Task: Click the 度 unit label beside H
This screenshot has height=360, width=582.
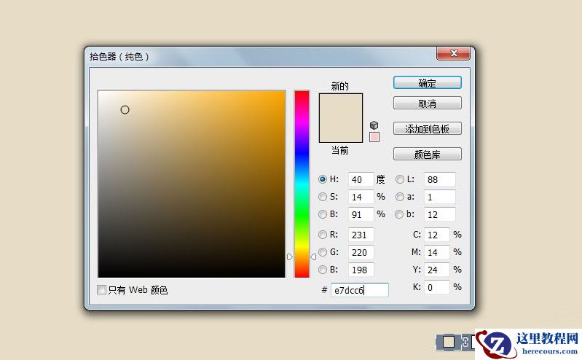Action: click(x=380, y=179)
